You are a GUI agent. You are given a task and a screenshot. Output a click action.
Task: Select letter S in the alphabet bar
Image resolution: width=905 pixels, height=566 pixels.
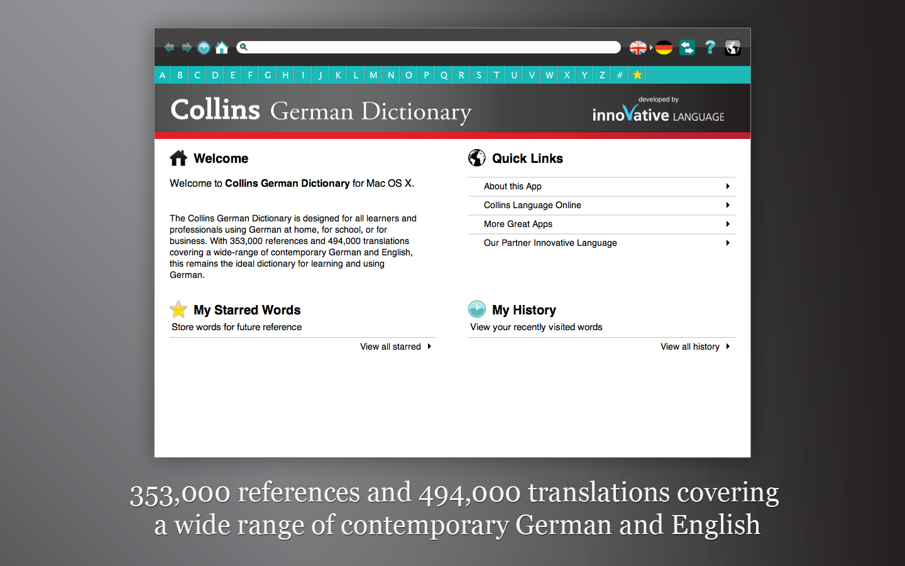click(479, 75)
